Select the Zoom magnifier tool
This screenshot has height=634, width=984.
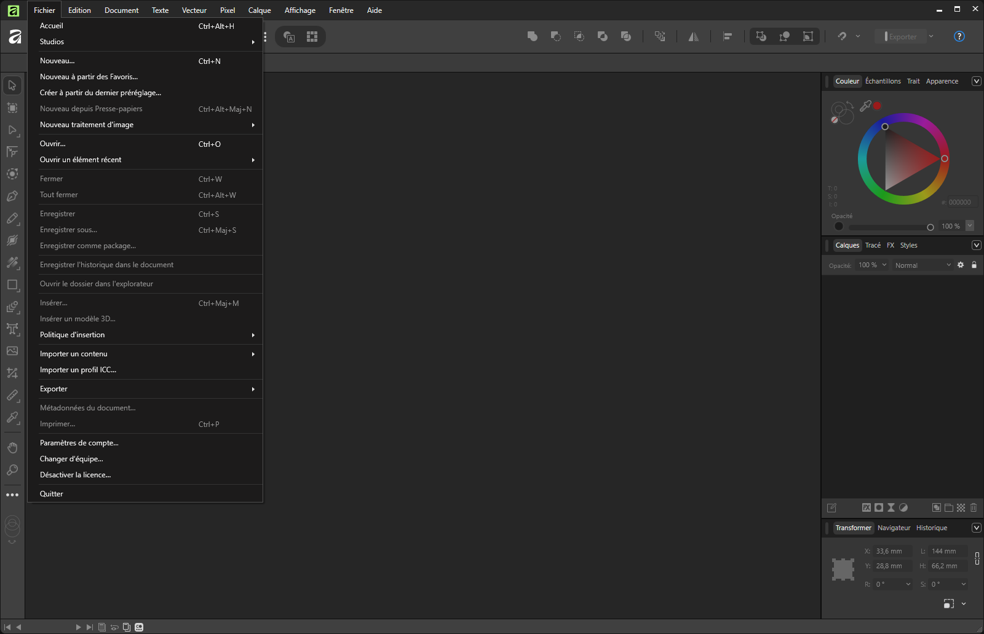[x=12, y=470]
